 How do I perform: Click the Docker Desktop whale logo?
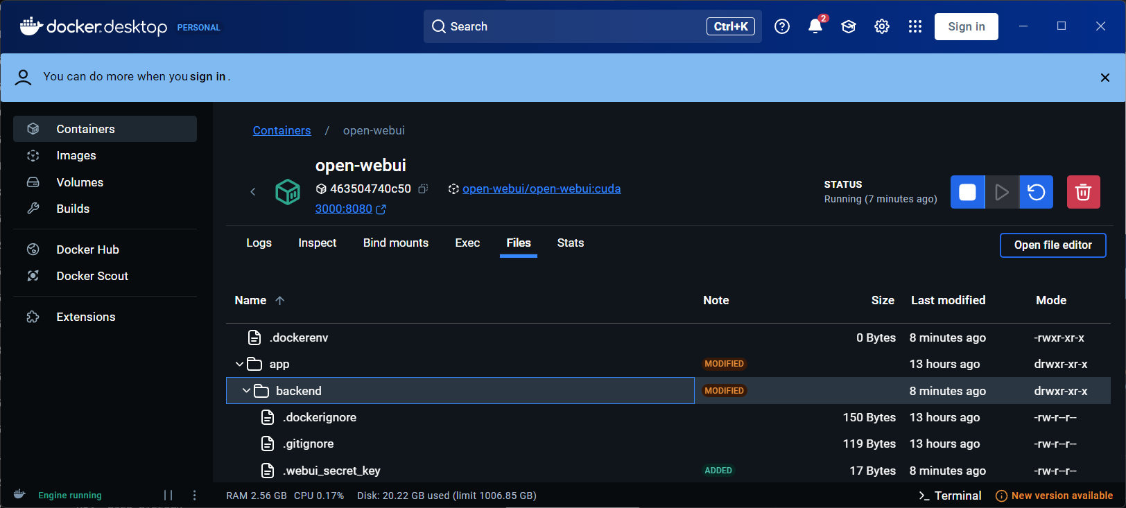[x=31, y=26]
